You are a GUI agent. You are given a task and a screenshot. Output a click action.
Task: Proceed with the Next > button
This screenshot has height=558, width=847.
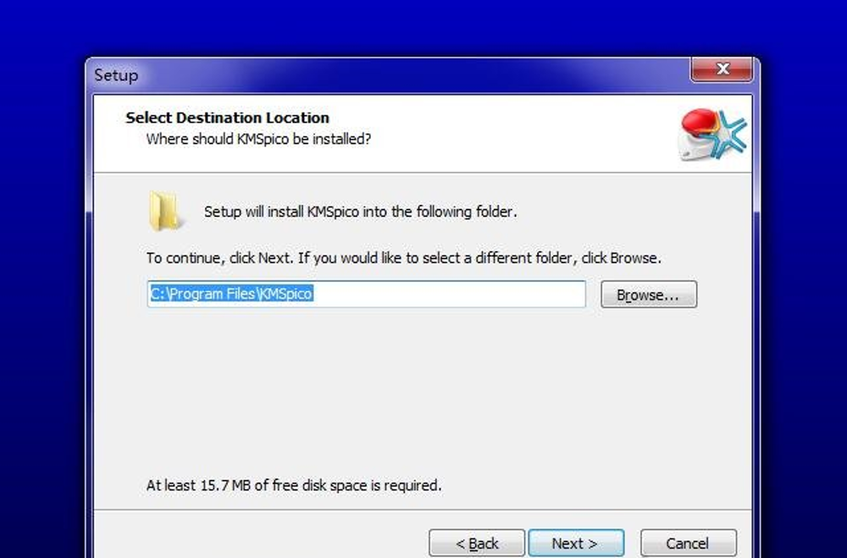(x=576, y=543)
